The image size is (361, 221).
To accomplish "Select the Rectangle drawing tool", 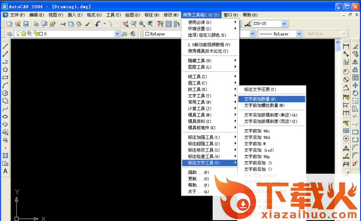I will (5, 77).
